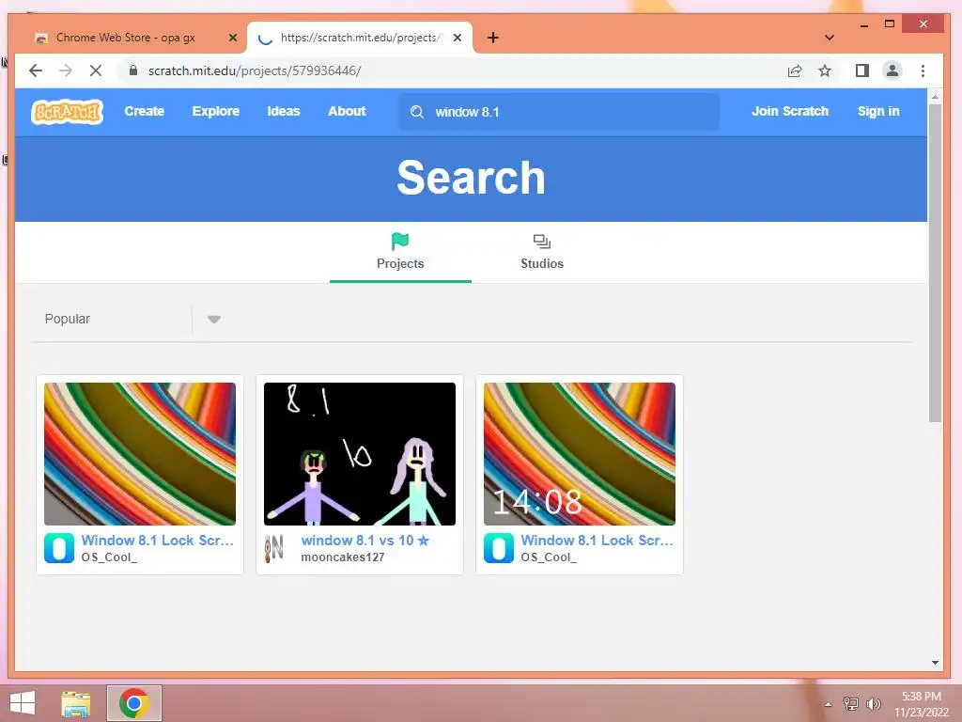Open 'Window 8.1 Lock Scr...' title under the 14:08 thumbnail
Viewport: 962px width, 722px height.
click(597, 541)
